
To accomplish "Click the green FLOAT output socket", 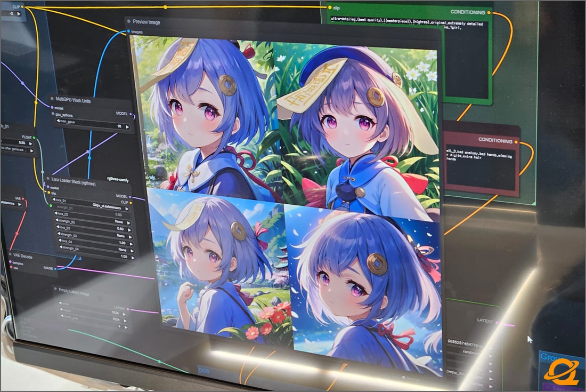I will click(x=35, y=137).
